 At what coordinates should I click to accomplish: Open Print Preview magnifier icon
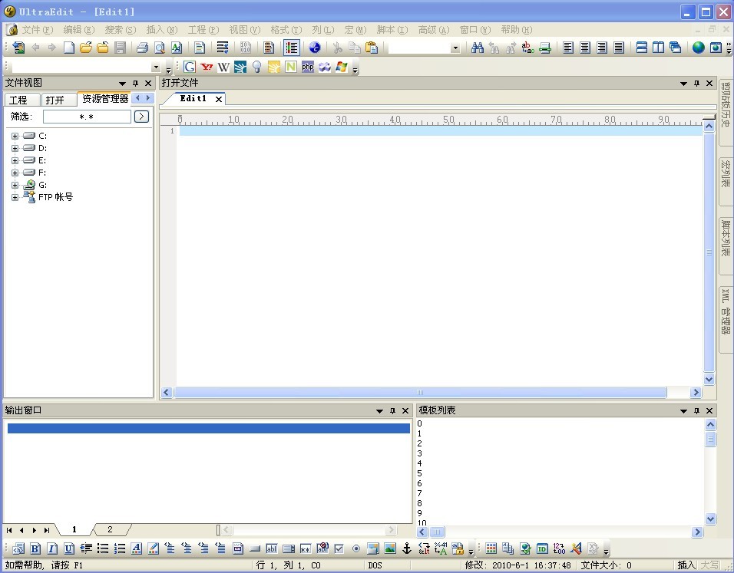[160, 48]
